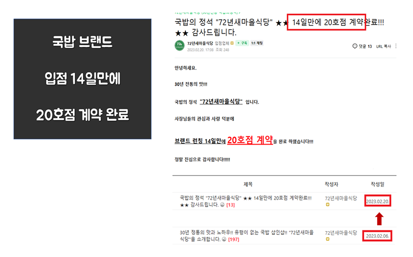The height and width of the screenshot is (257, 413).
Task: Click author name 72년새마을식당 in post header
Action: (x=200, y=43)
